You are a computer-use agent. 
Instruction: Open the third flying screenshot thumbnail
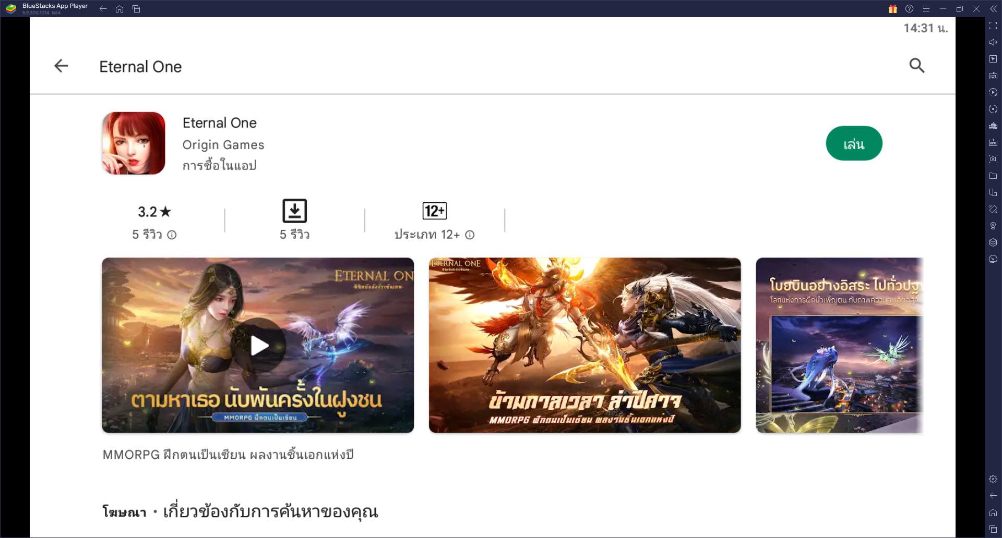(839, 345)
